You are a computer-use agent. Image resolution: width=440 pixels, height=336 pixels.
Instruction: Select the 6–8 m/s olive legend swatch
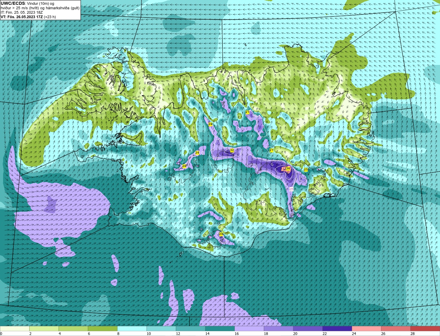tap(103, 329)
